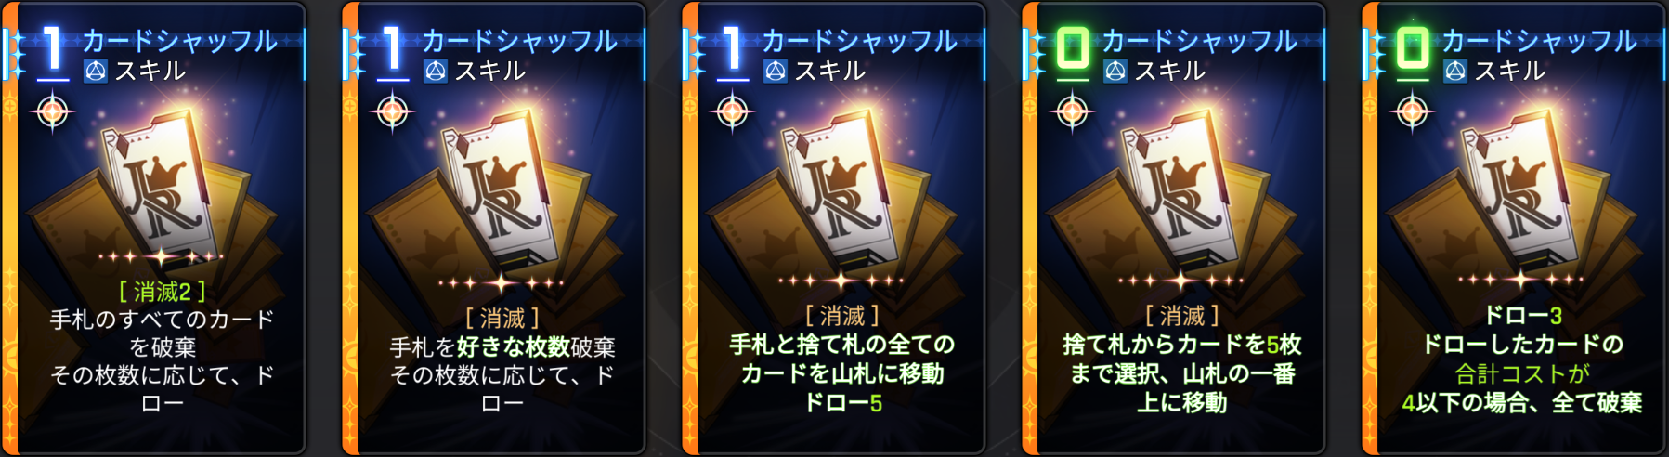
Task: Click the skill type icon beside スキル on fifth card
Action: (1455, 71)
